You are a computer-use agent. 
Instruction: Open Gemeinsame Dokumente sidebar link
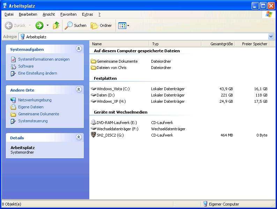[38, 114]
